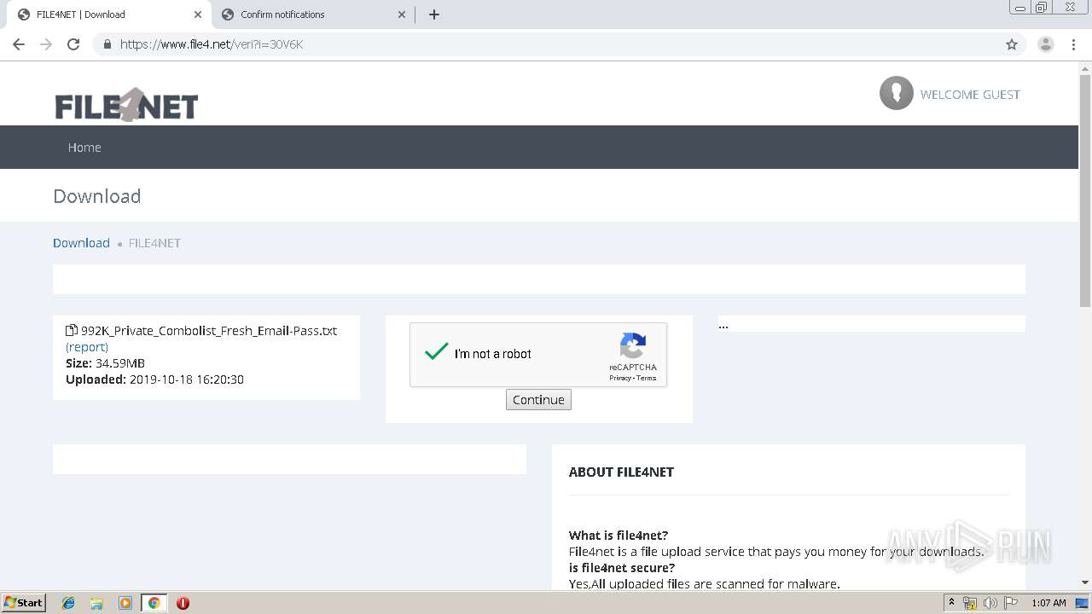Click the red Opera taskbar icon

pyautogui.click(x=183, y=603)
